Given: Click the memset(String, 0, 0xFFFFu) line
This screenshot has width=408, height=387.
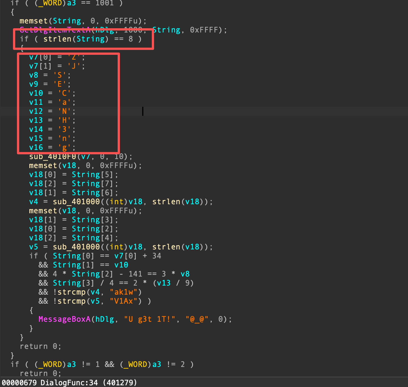Looking at the screenshot, I should (83, 21).
